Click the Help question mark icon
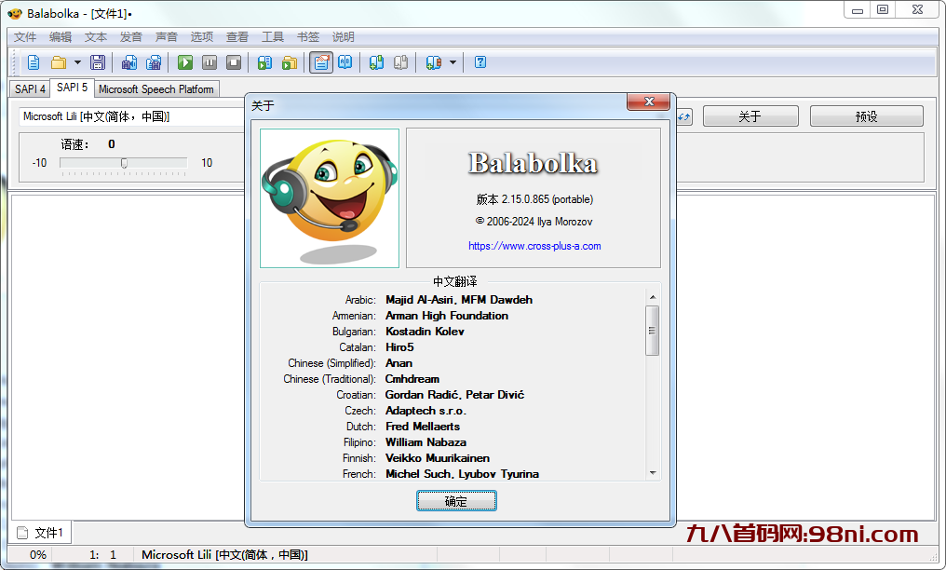This screenshot has height=570, width=946. pyautogui.click(x=480, y=62)
